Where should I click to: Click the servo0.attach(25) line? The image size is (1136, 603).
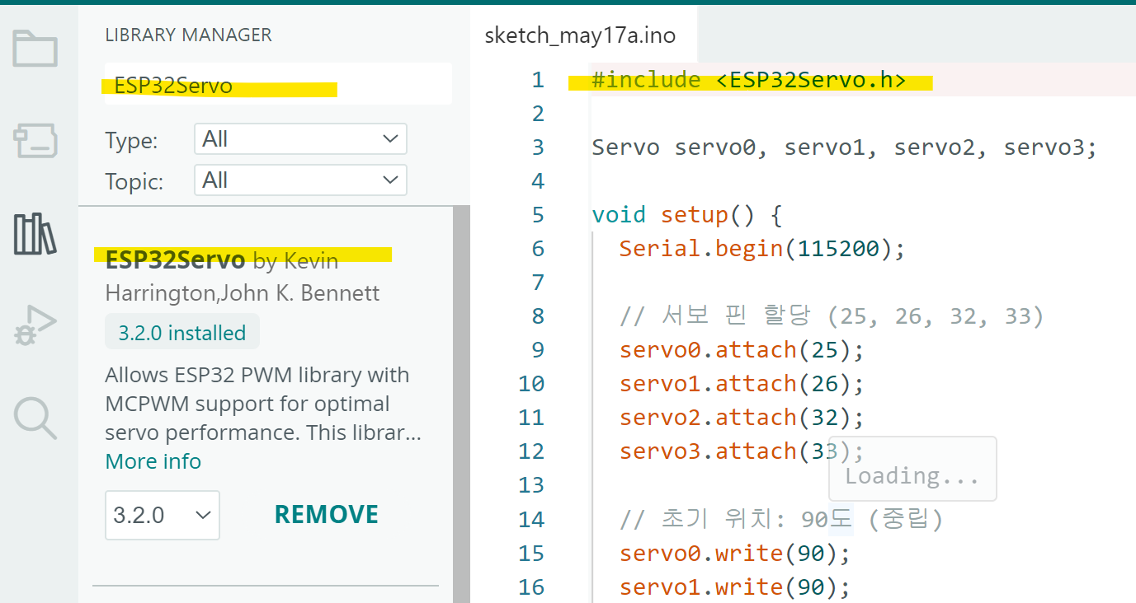742,350
